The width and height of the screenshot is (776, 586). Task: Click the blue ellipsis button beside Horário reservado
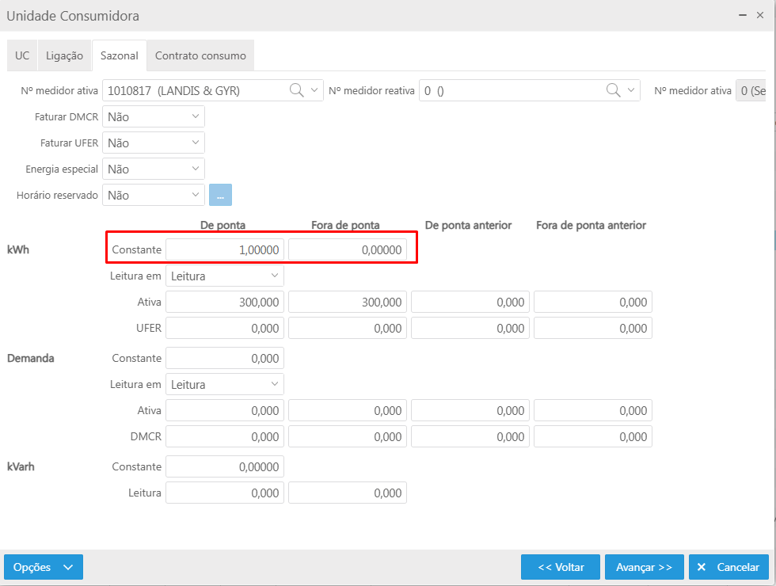[220, 195]
